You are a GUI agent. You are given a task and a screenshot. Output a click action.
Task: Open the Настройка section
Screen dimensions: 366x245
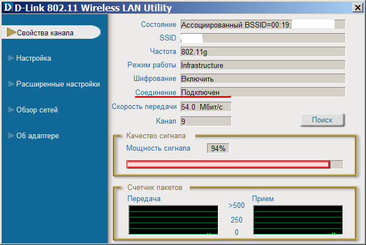point(34,58)
